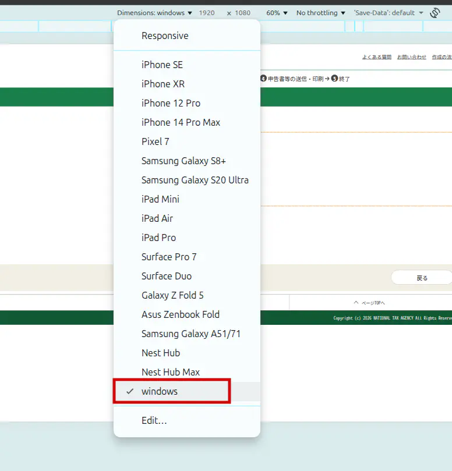This screenshot has width=452, height=471.
Task: Click the viewport height field showing 1080
Action: [242, 13]
